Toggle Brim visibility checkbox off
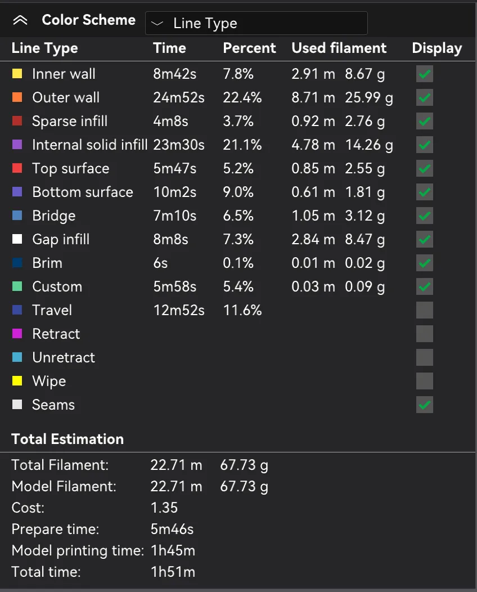This screenshot has width=477, height=592. [x=425, y=263]
